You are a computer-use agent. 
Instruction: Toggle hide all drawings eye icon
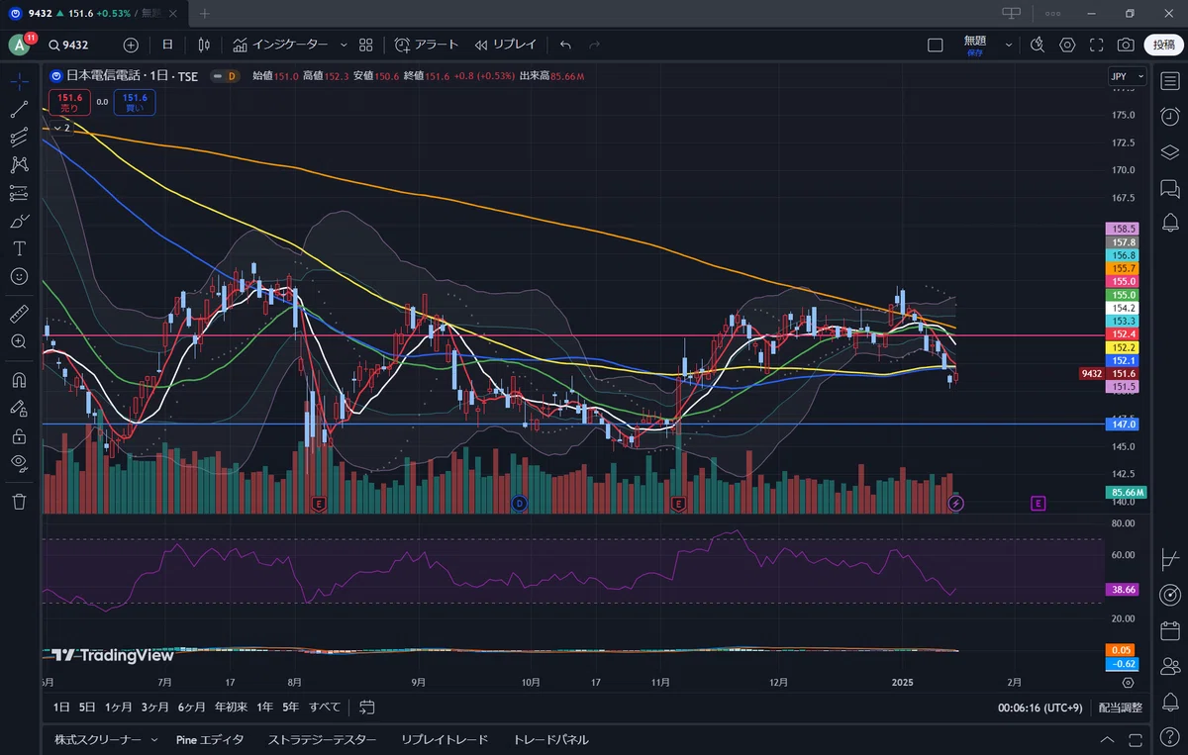pos(19,462)
